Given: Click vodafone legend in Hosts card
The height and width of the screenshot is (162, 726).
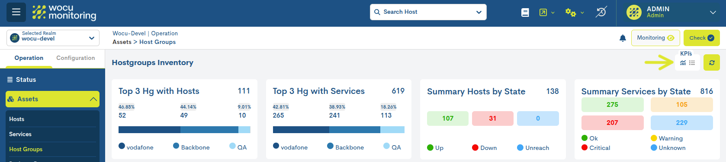Looking at the screenshot, I should point(136,147).
